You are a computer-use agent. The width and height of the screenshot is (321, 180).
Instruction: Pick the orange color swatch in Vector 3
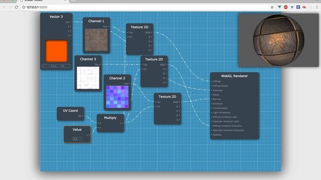56,51
